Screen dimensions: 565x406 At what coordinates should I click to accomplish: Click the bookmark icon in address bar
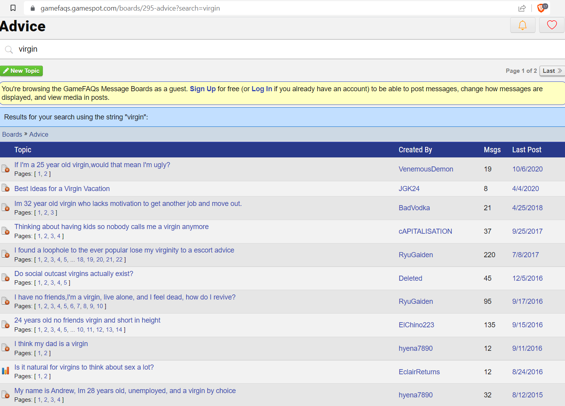13,8
